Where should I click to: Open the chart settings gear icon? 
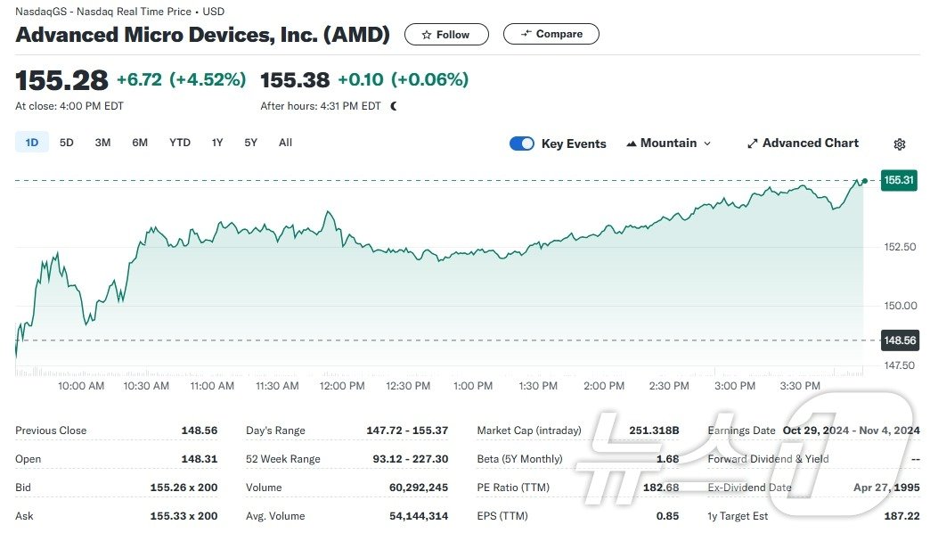(900, 143)
